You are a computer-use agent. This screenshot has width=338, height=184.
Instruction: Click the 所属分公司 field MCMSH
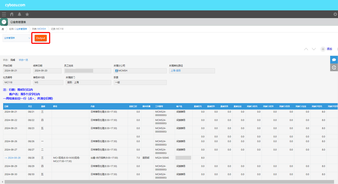[x=140, y=71]
